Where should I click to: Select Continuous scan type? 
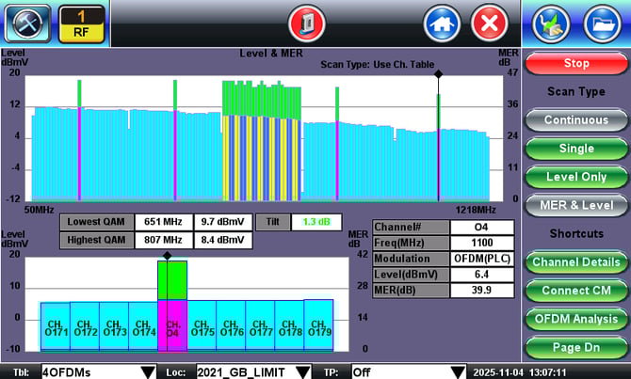(575, 120)
